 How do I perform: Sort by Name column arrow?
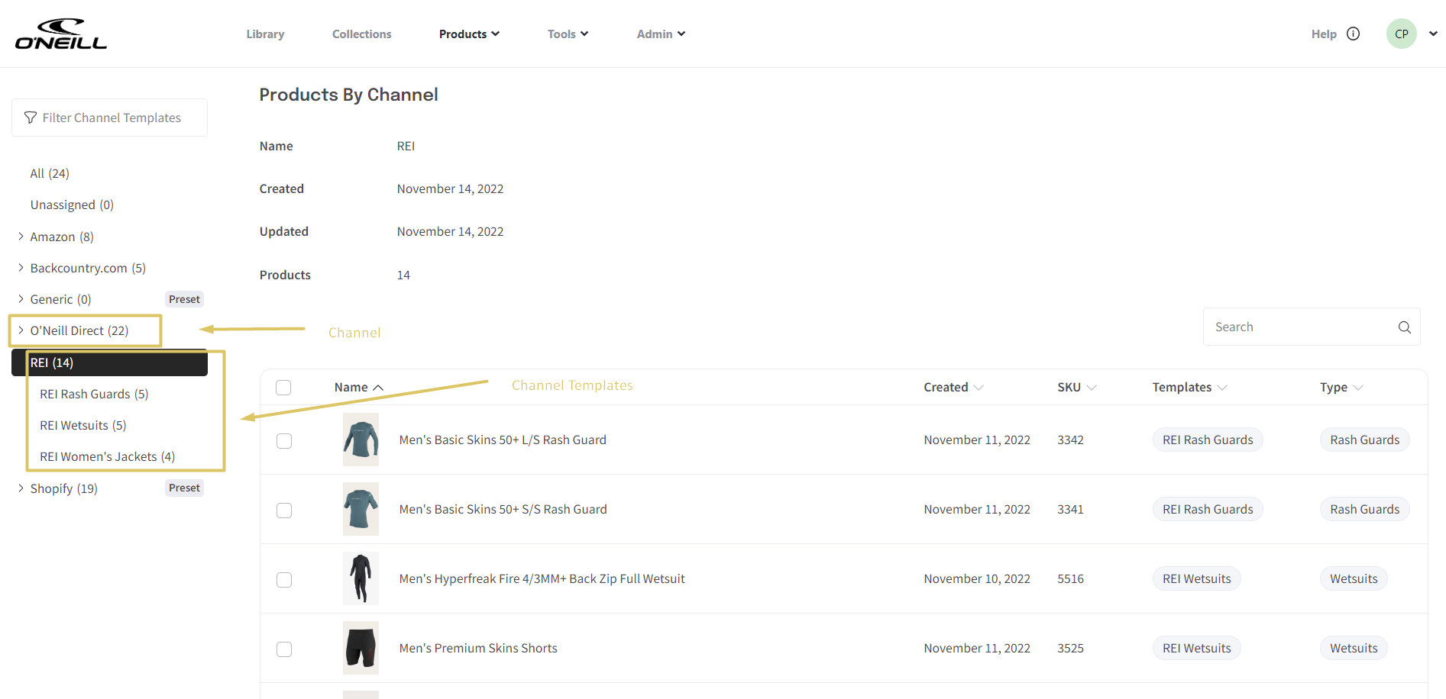click(378, 388)
